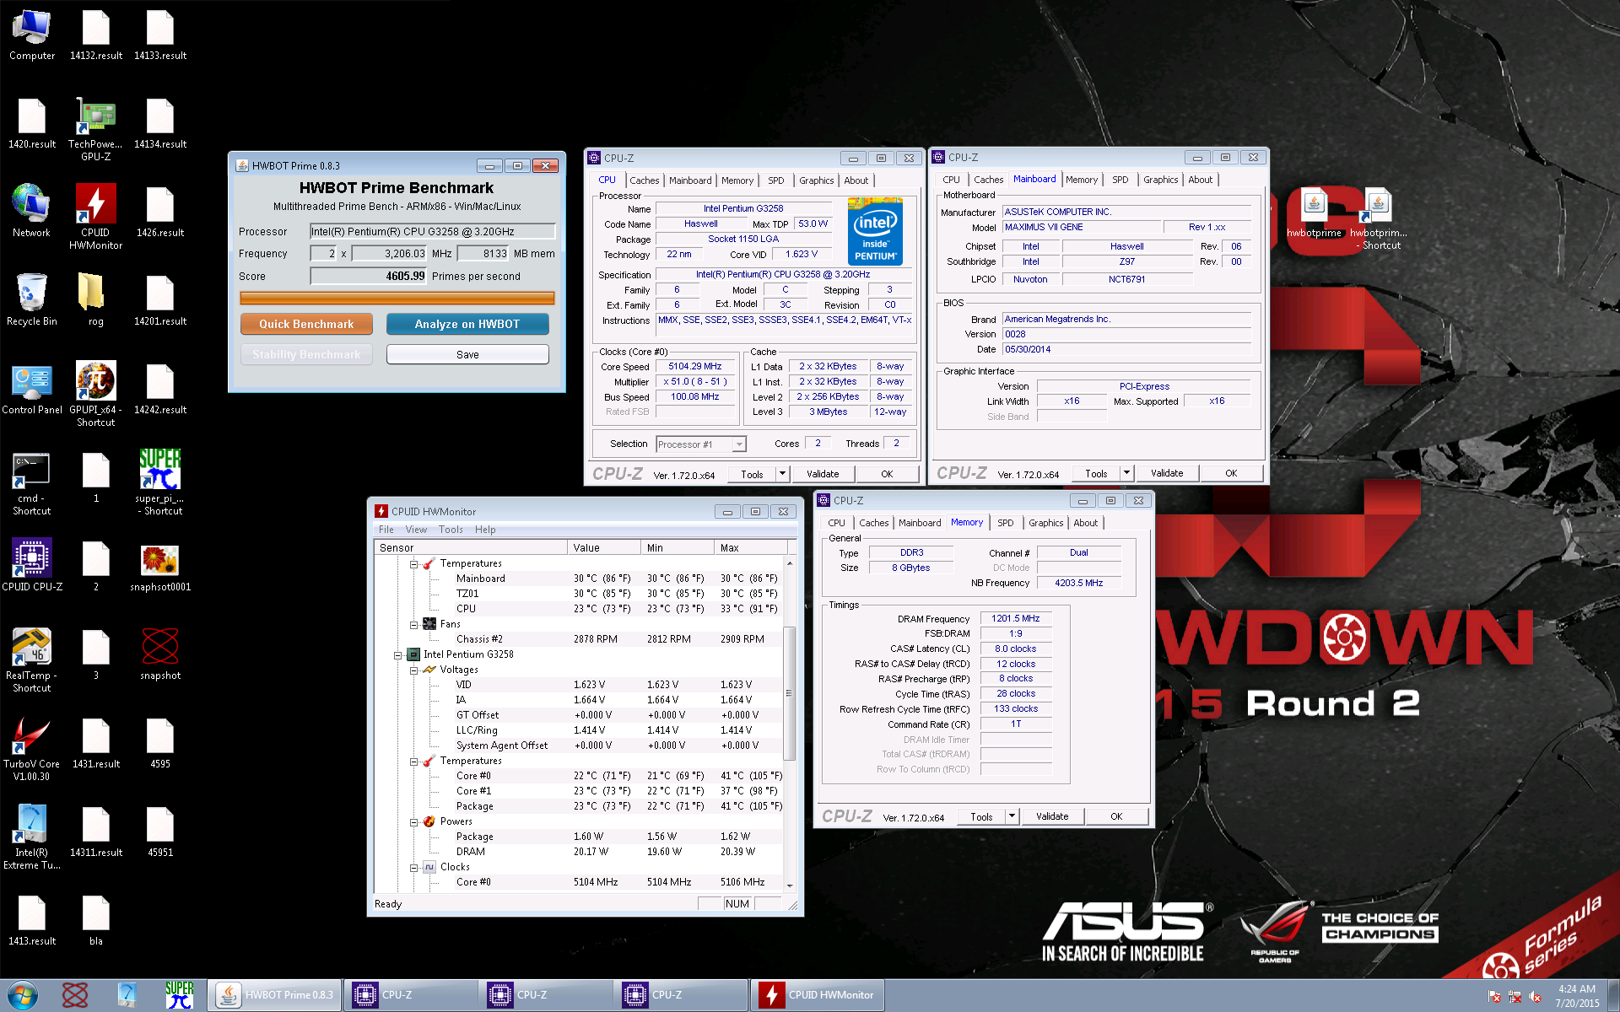Switch to HWBOT Prime taskbar item
Viewport: 1620px width, 1012px height.
275,995
